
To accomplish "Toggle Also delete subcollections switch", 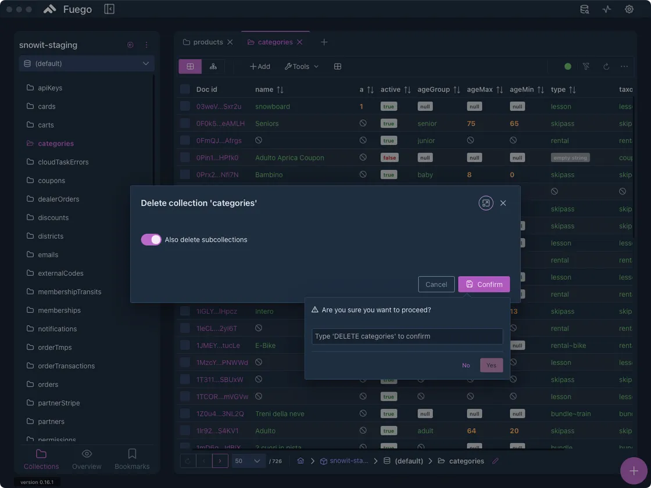I will click(151, 239).
